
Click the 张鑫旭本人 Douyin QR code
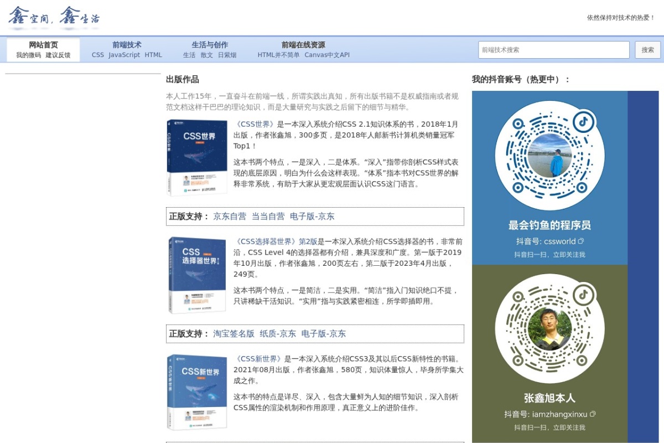[x=549, y=328]
